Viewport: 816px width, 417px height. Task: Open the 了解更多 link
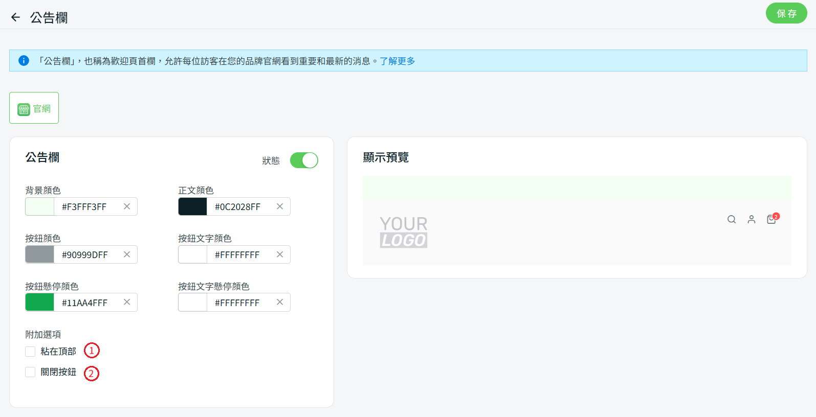pos(397,61)
